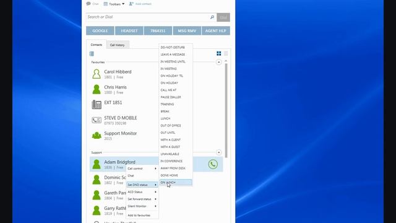Select UNAVAILABLE status

click(176, 154)
